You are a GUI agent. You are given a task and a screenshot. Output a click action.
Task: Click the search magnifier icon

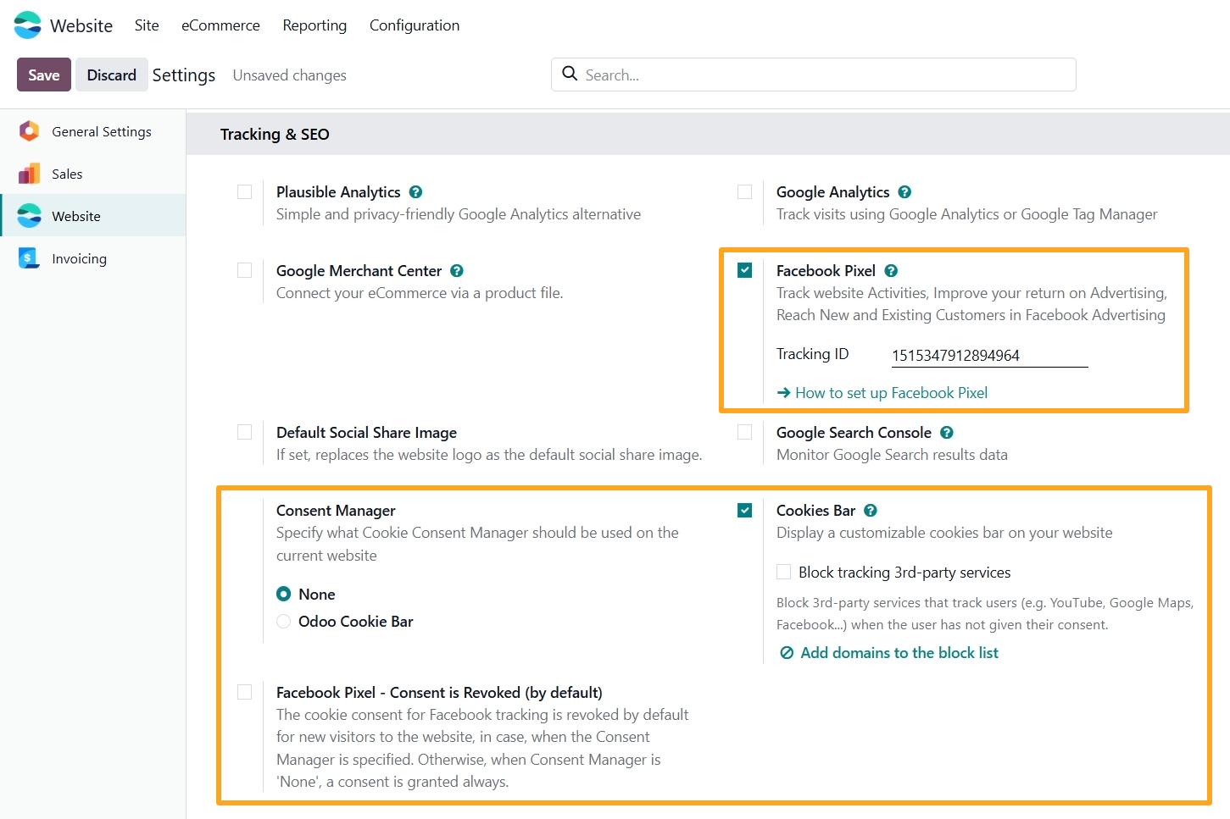pyautogui.click(x=570, y=75)
